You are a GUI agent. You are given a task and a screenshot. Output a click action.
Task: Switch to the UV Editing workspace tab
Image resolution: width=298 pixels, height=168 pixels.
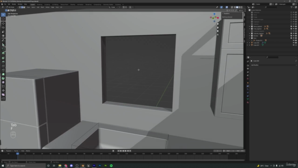(55, 4)
